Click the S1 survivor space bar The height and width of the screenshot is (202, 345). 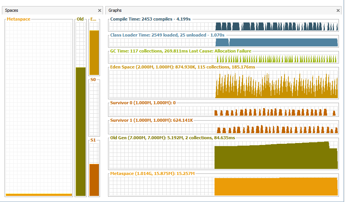tap(94, 179)
